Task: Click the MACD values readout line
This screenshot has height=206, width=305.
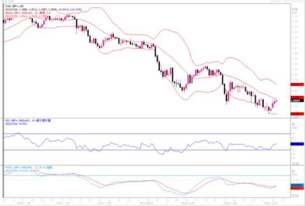Action: click(22, 170)
